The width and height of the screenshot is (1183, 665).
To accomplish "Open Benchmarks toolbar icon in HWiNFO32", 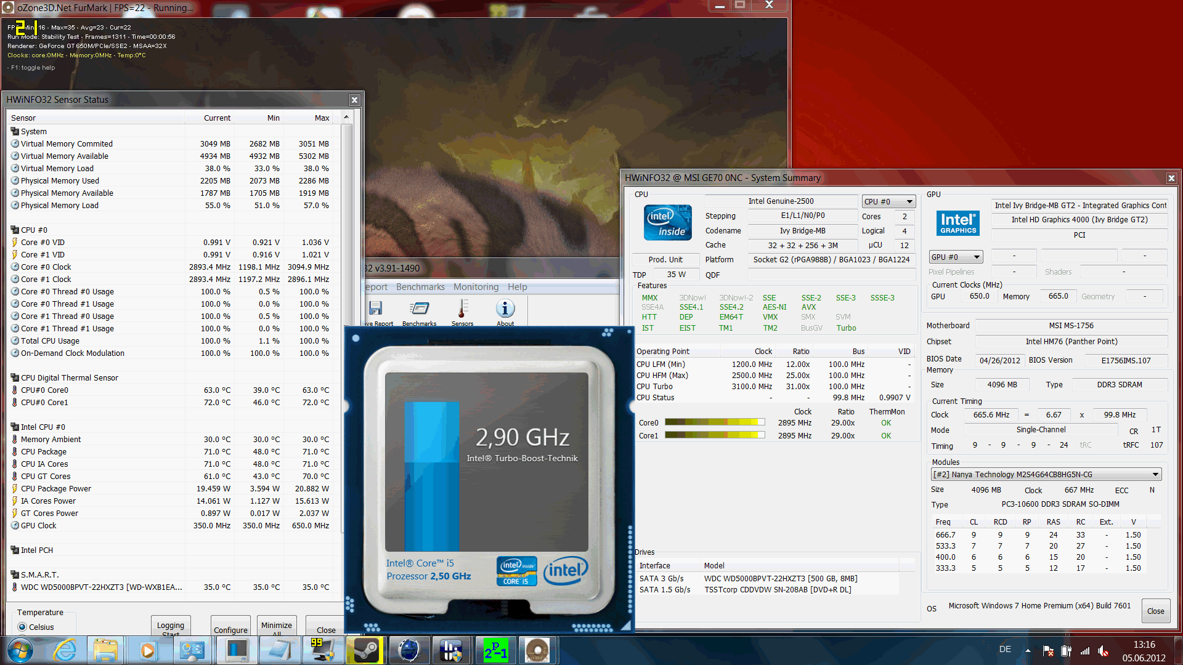I will [x=419, y=312].
